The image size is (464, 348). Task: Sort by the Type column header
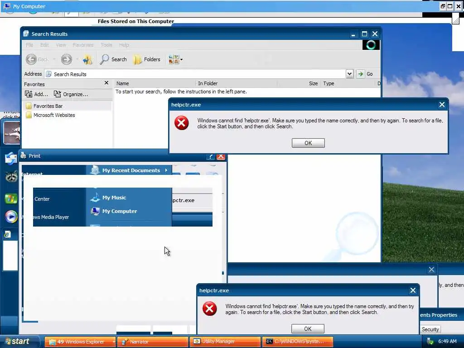click(348, 83)
